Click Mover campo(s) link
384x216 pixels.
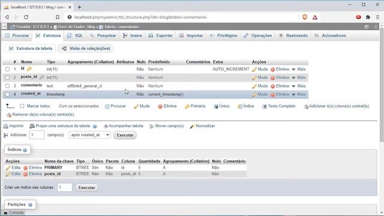(167, 126)
